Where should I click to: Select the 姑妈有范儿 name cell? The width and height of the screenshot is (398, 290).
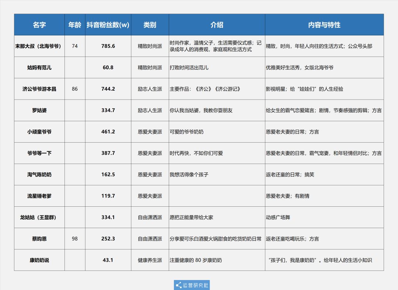pyautogui.click(x=39, y=67)
